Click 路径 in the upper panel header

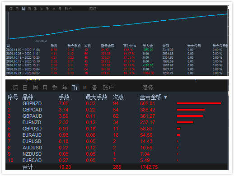[93, 9]
